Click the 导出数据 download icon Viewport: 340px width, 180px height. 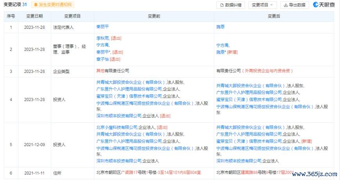pyautogui.click(x=286, y=5)
